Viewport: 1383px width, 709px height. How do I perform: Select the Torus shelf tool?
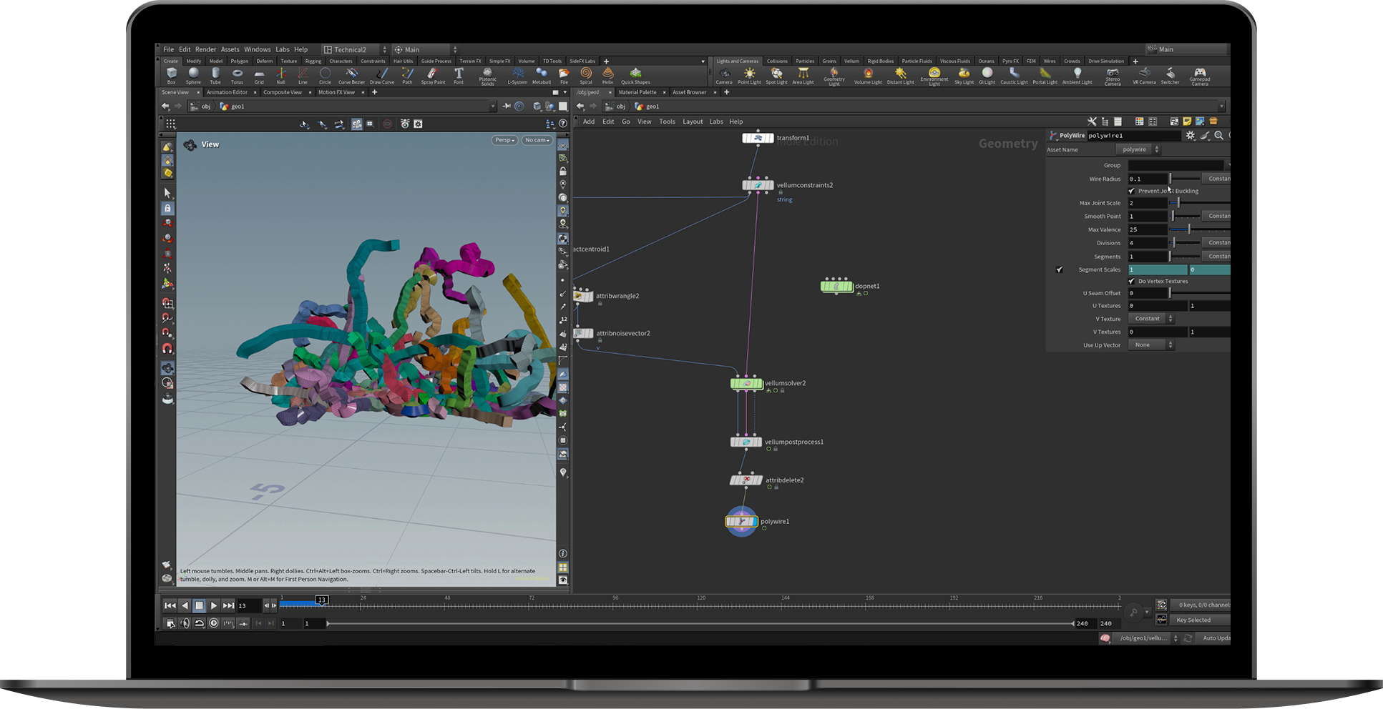click(x=237, y=74)
